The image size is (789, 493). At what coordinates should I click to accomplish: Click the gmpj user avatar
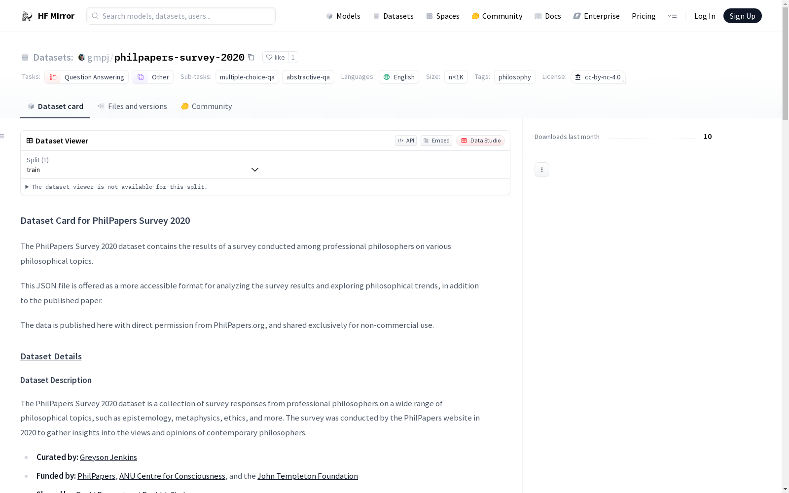tap(82, 57)
